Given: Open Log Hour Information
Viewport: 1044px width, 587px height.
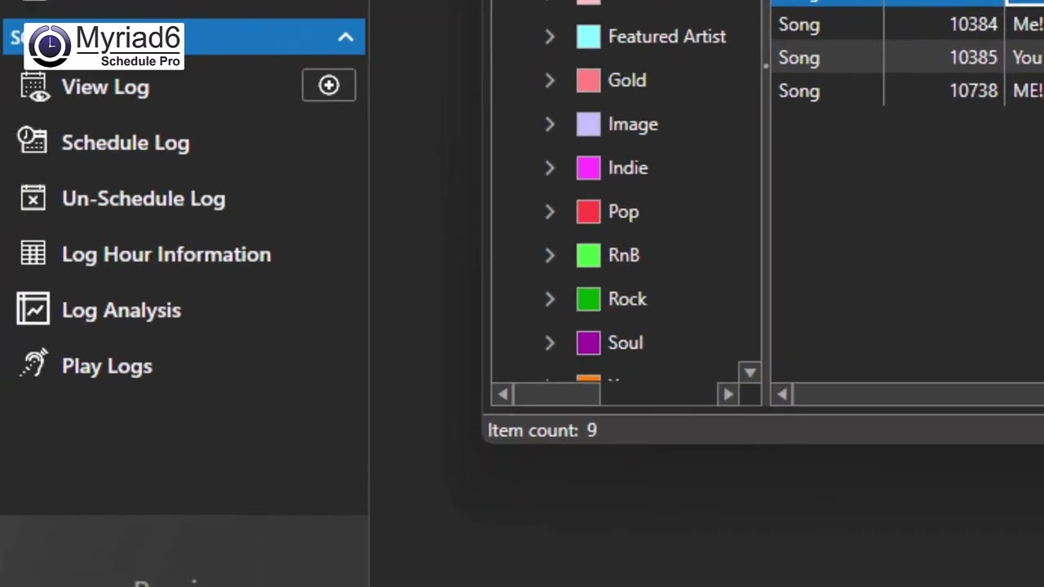Looking at the screenshot, I should (x=166, y=254).
